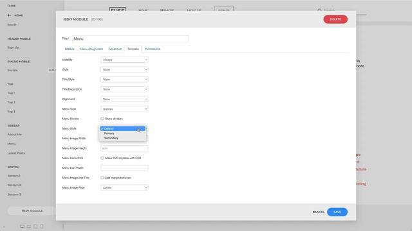Open the Title Decoration dropdown
The image size is (412, 231).
(124, 89)
